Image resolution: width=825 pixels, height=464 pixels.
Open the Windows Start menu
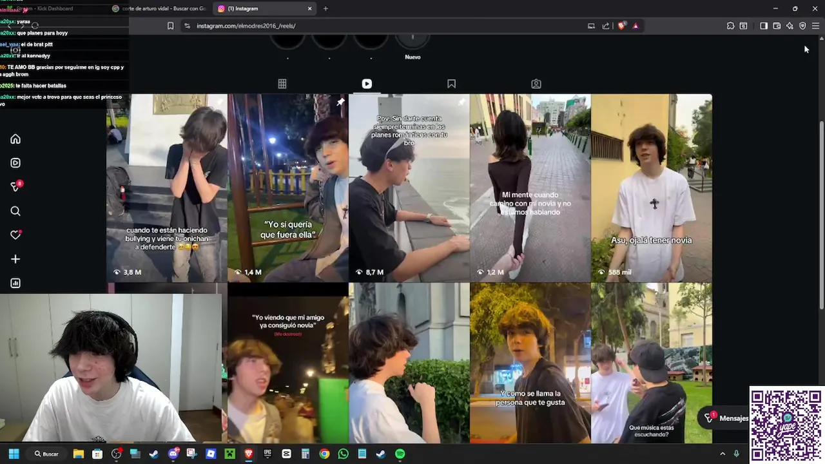14,454
